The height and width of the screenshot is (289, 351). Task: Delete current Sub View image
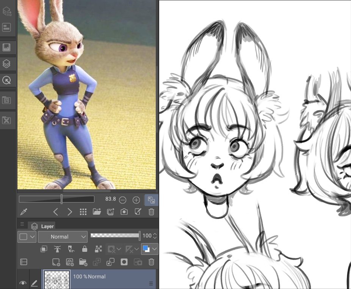[151, 212]
